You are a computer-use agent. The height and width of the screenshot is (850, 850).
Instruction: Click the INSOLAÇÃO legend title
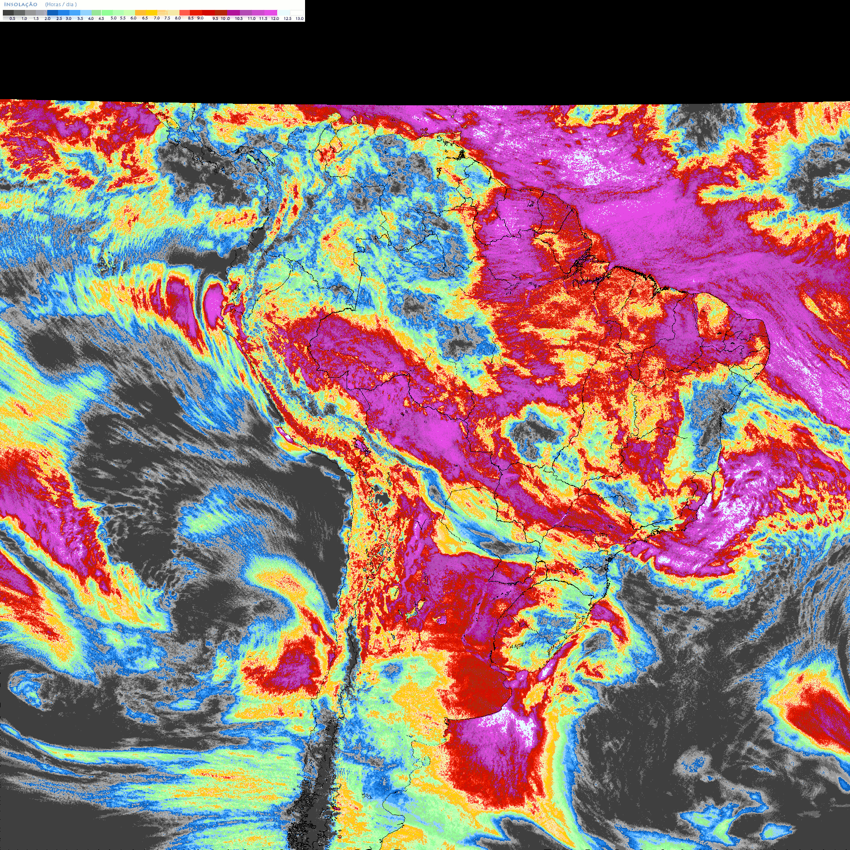point(21,4)
